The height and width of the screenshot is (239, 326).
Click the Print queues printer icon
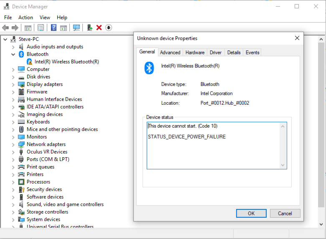point(21,167)
